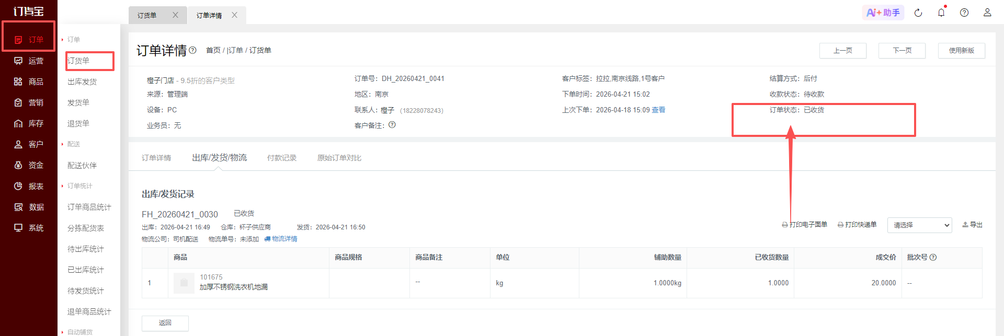This screenshot has width=1004, height=336.
Task: Switch to the 订货单 page tab
Action: point(147,15)
